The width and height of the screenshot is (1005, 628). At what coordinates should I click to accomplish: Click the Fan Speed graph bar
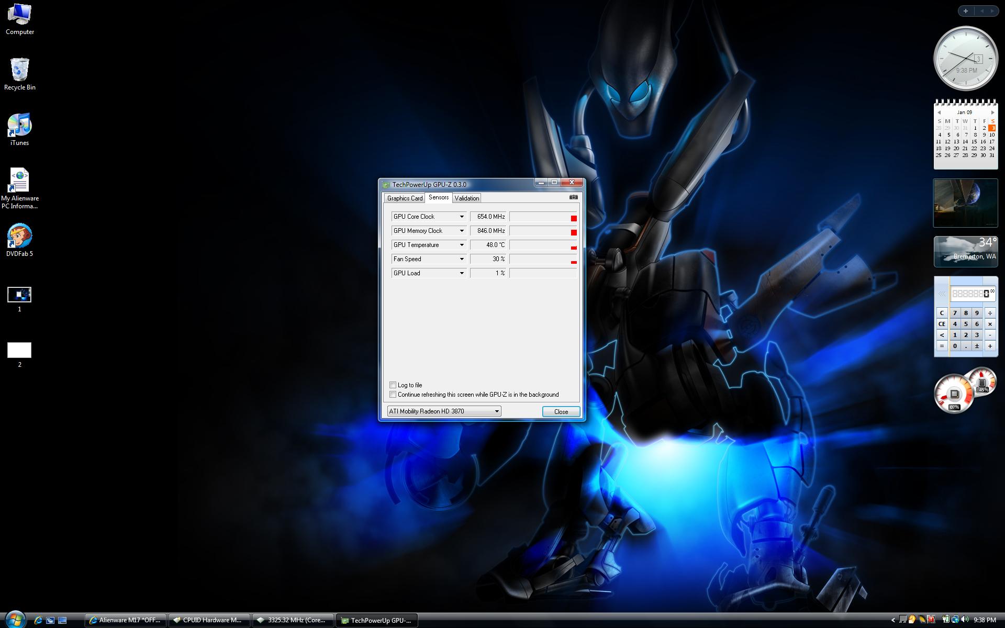pyautogui.click(x=543, y=259)
